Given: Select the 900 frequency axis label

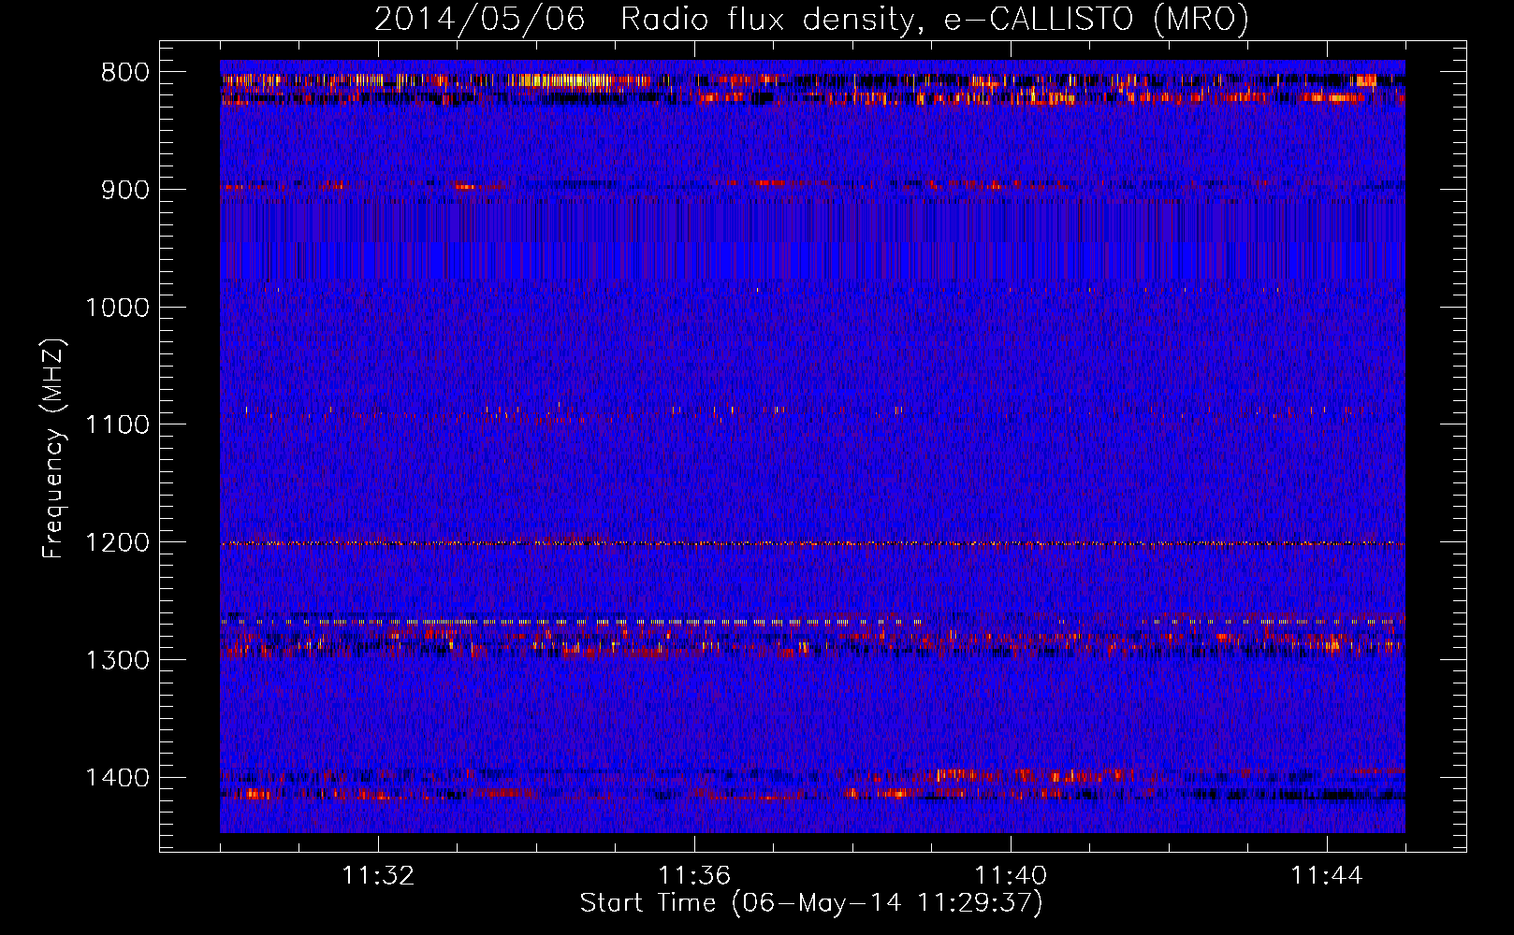Looking at the screenshot, I should click(124, 190).
